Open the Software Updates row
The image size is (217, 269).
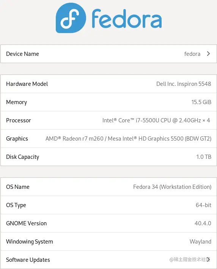108,260
